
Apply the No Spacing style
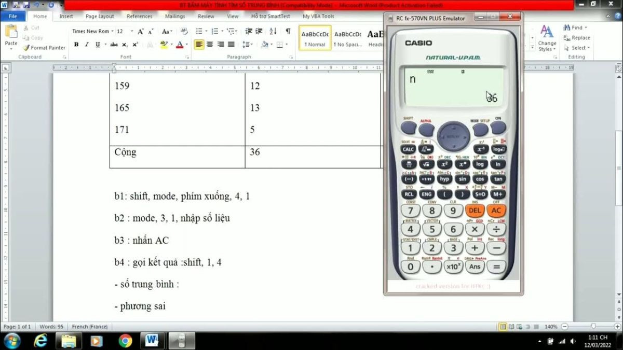coord(347,38)
